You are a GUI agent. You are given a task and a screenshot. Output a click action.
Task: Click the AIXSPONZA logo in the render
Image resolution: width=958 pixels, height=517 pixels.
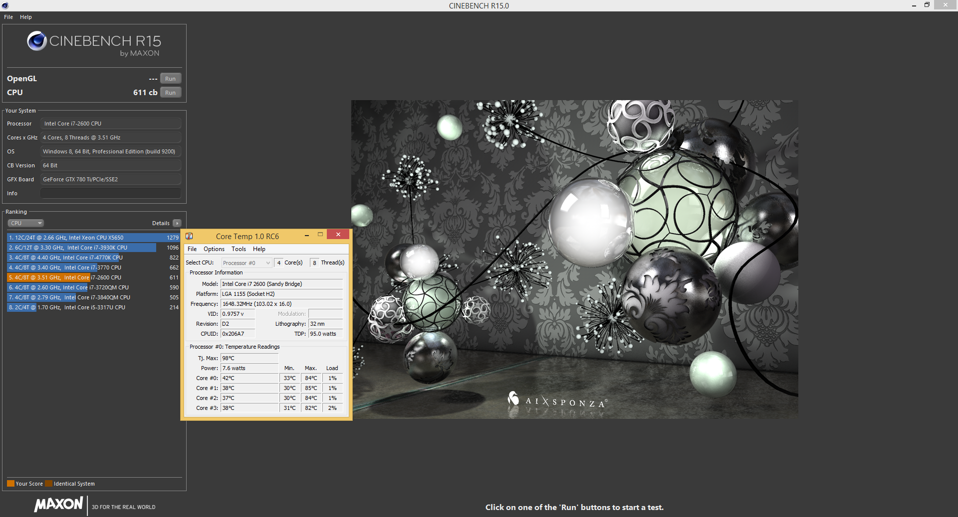(557, 400)
